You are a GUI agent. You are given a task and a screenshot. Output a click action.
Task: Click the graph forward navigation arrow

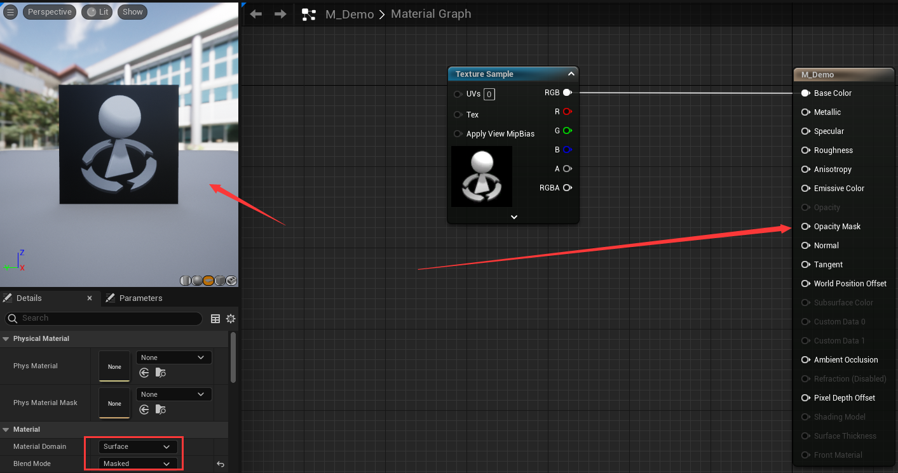pyautogui.click(x=280, y=14)
